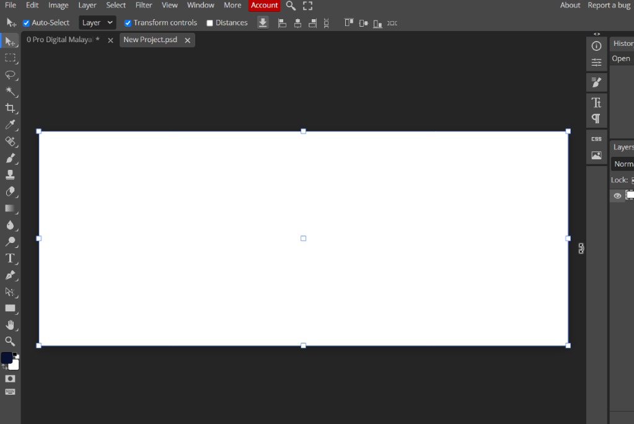Select the Path Select arrow tool
Viewport: 634px width, 424px height.
[x=10, y=292]
